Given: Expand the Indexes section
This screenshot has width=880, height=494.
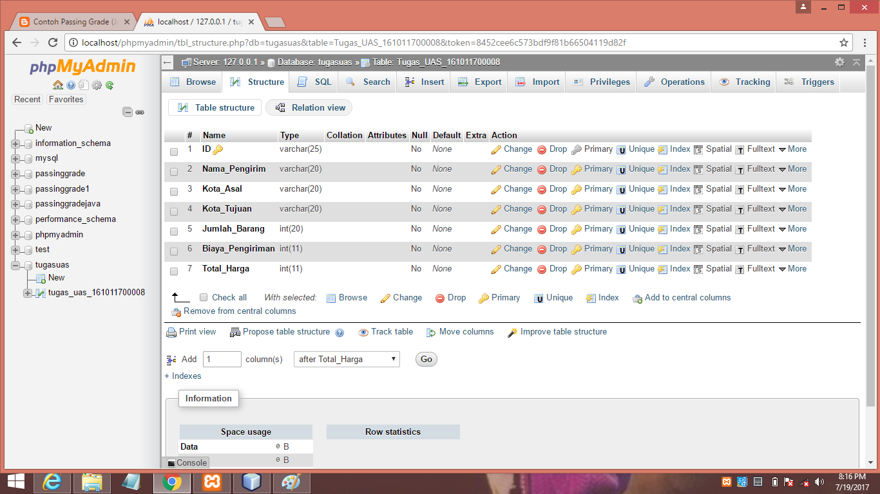Looking at the screenshot, I should click(x=182, y=376).
